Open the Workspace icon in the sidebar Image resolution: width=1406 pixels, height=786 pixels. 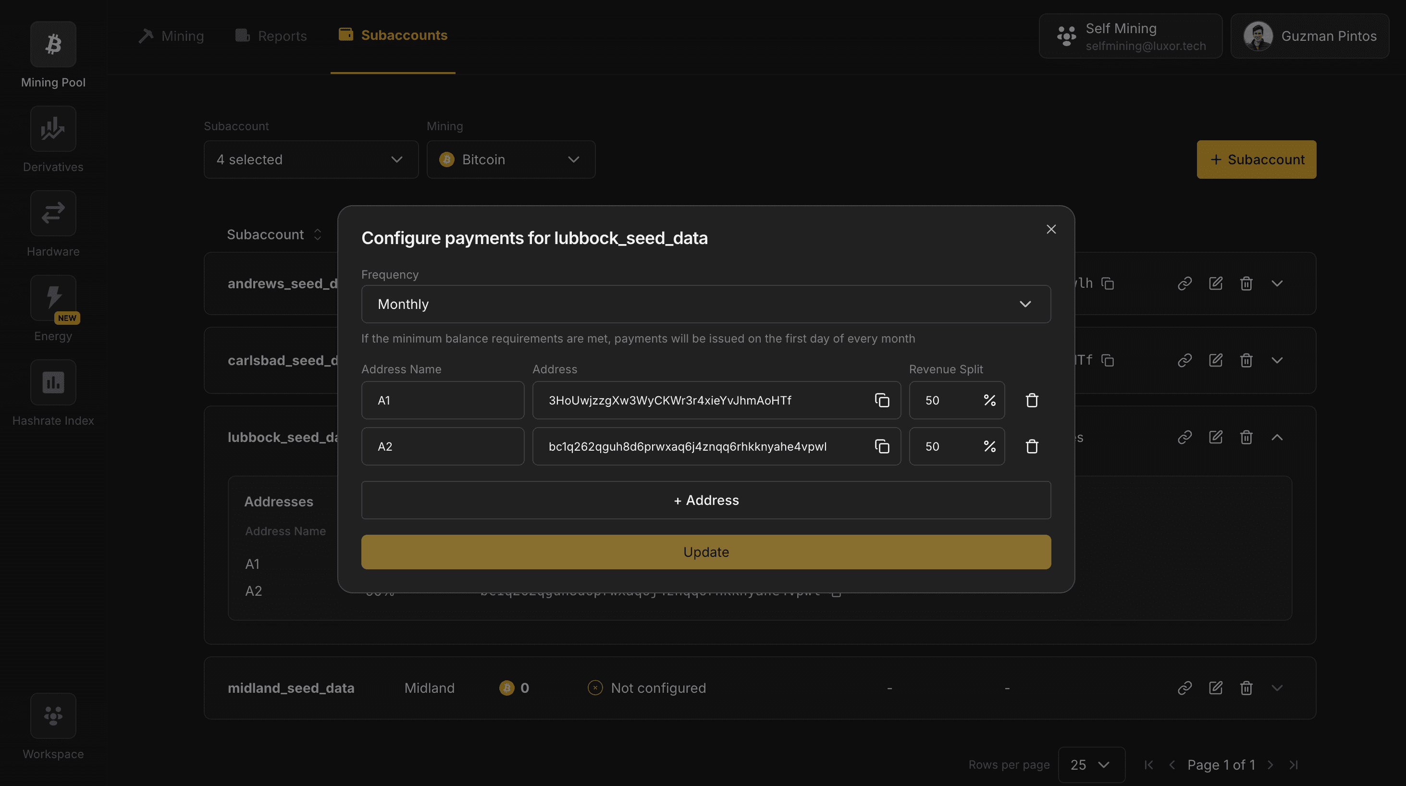(53, 715)
